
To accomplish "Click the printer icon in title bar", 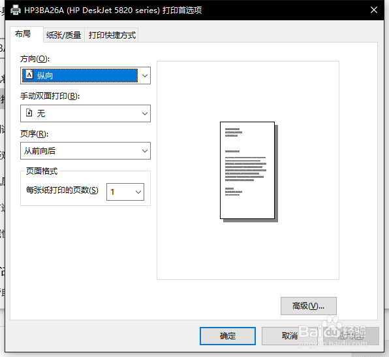I will coord(16,10).
